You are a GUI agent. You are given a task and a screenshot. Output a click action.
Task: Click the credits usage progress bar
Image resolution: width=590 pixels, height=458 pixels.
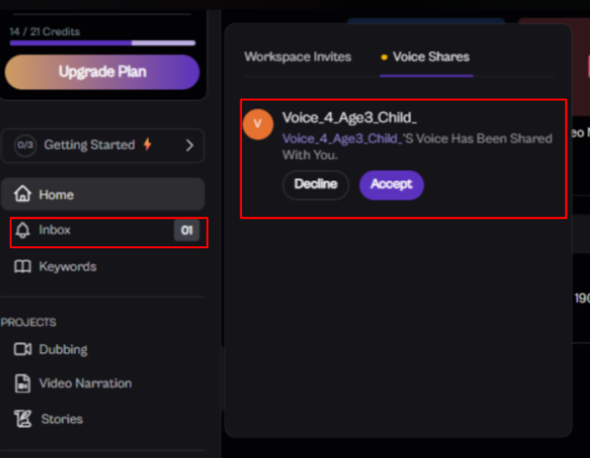click(102, 43)
